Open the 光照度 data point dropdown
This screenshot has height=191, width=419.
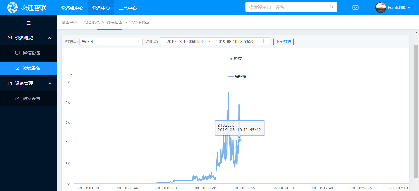click(111, 41)
